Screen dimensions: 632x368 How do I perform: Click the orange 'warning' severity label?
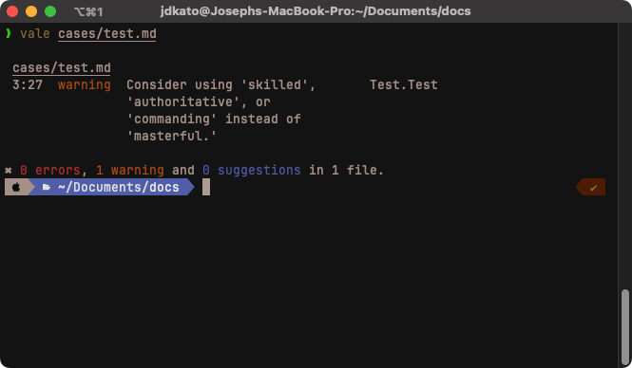(85, 84)
